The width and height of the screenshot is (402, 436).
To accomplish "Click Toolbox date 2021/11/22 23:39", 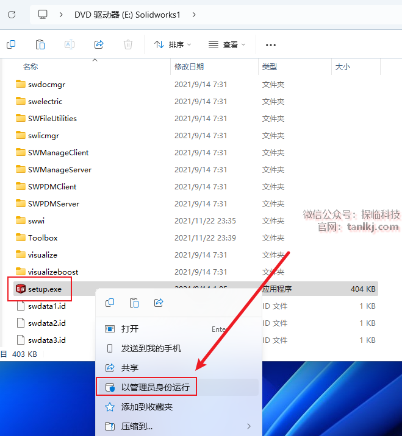I will [205, 237].
